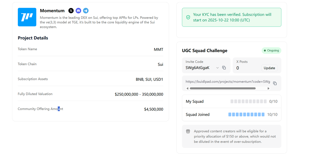Click the referral URL text field

[x=228, y=82]
